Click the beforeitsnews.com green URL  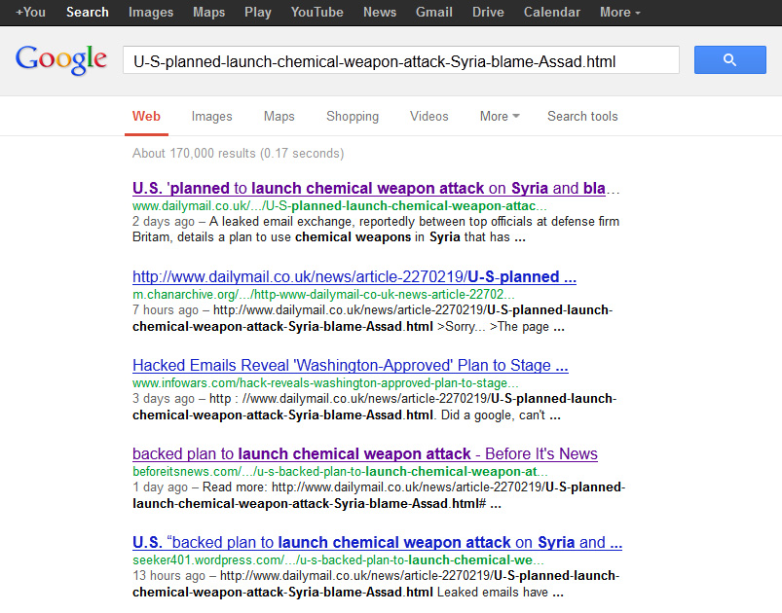click(x=338, y=472)
